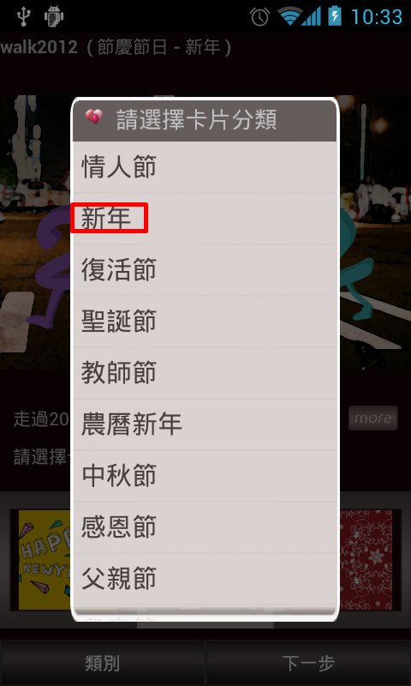The image size is (411, 686).
Task: Tap the more button
Action: tap(373, 418)
